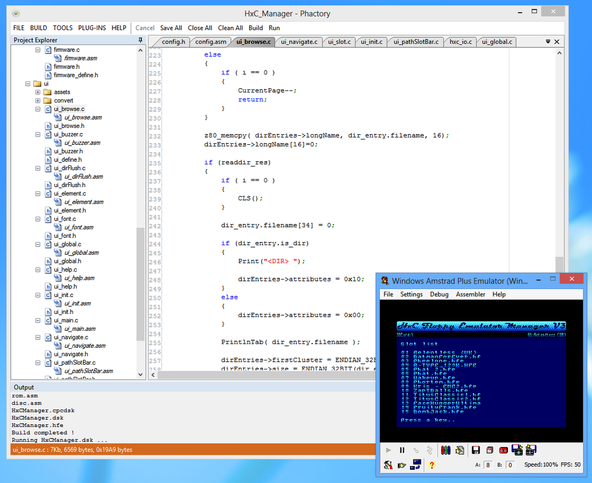Screen dimensions: 592x483
Task: Open the TOOLS menu
Action: pyautogui.click(x=63, y=28)
